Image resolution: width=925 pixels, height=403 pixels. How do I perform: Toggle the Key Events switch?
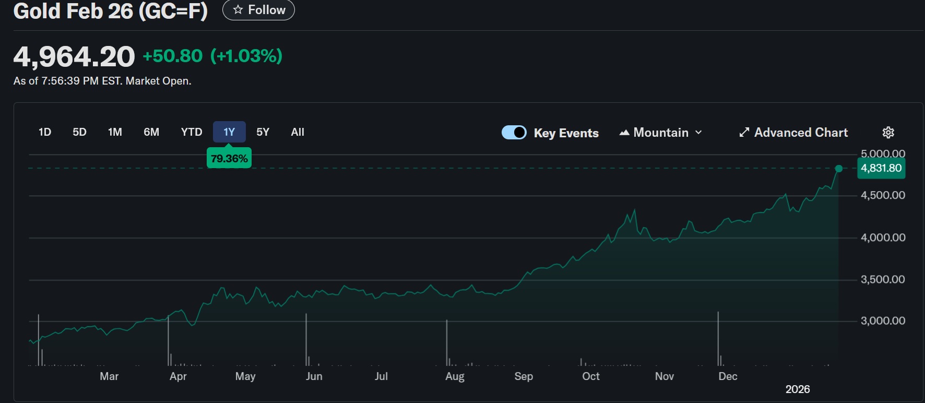514,133
